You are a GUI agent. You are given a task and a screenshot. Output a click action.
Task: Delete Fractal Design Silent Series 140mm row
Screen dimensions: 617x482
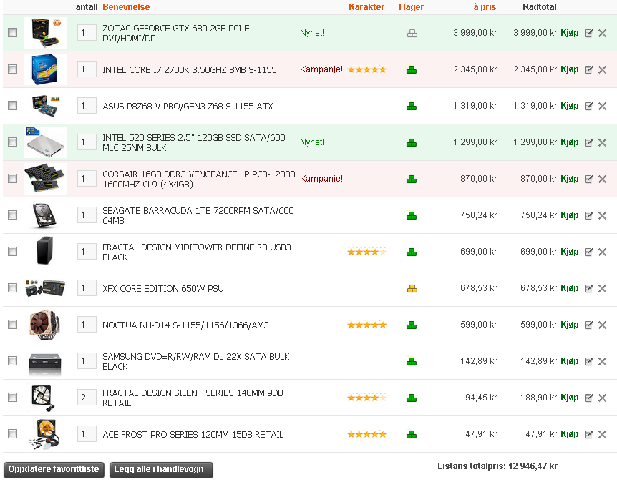click(602, 398)
